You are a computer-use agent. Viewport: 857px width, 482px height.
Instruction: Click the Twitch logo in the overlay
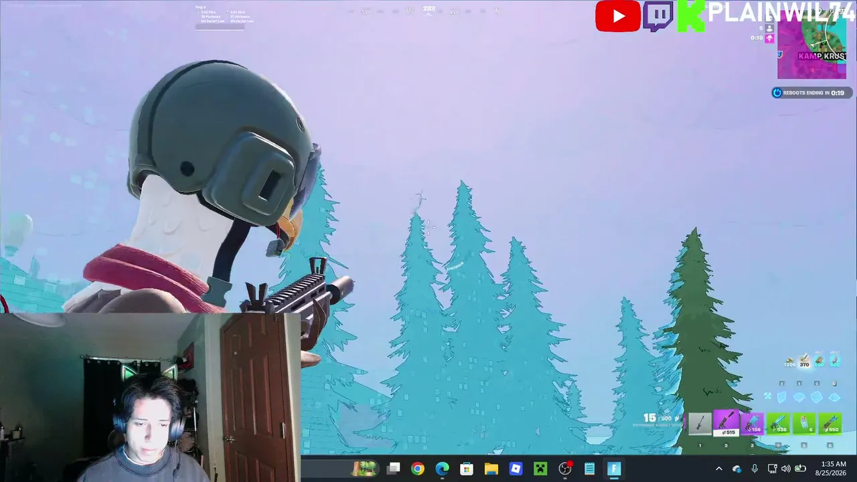pos(657,16)
